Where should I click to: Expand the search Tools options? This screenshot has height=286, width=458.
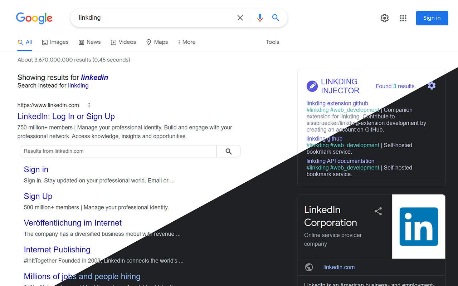click(272, 42)
